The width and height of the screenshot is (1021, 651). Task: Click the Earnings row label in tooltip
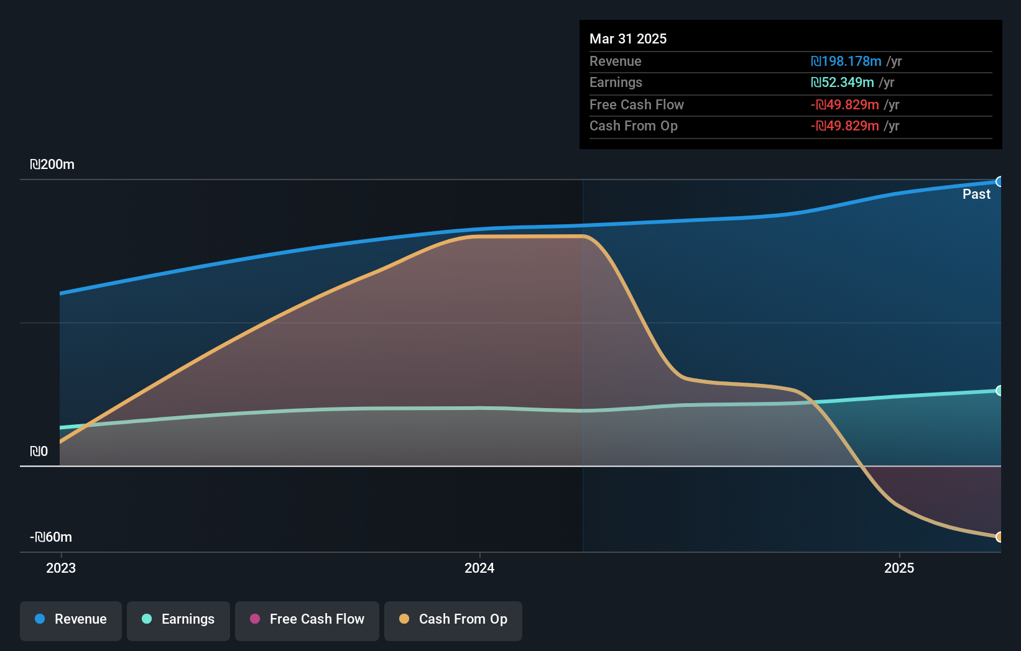click(616, 83)
